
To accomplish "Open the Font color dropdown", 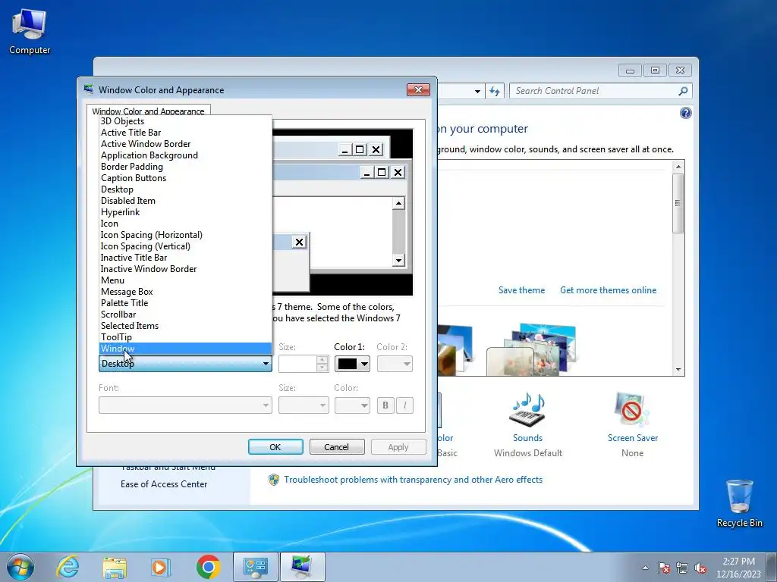I will 352,405.
